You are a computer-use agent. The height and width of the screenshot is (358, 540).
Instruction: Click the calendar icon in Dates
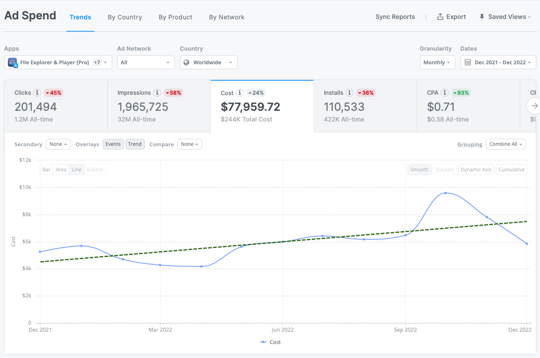468,63
